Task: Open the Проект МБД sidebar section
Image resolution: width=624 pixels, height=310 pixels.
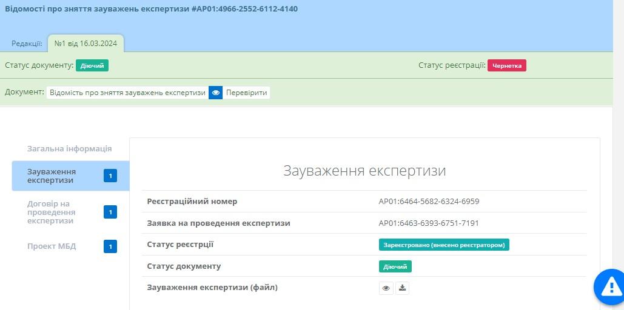Action: point(52,246)
